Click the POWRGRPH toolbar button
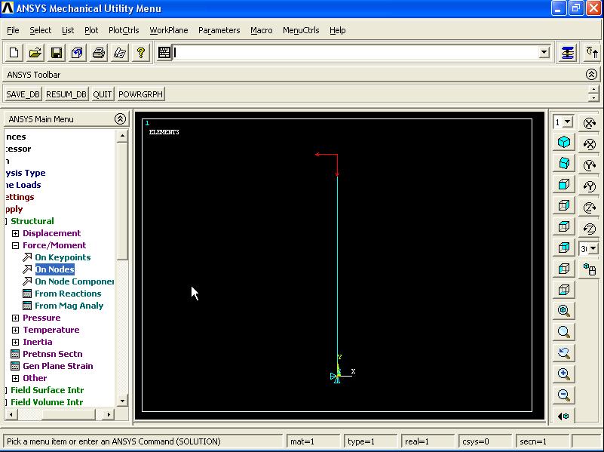604x452 pixels. tap(140, 94)
